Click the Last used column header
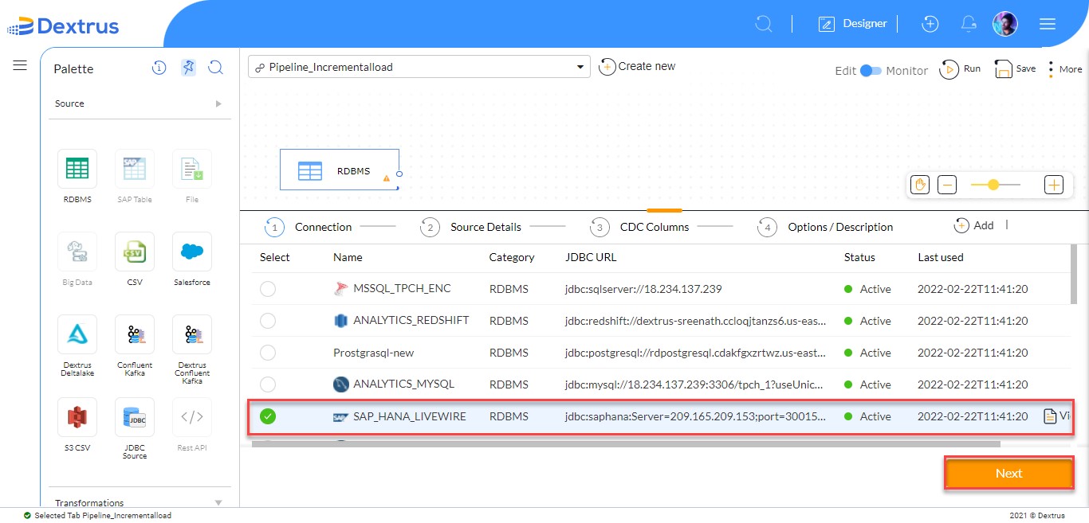The width and height of the screenshot is (1089, 523). [x=941, y=257]
